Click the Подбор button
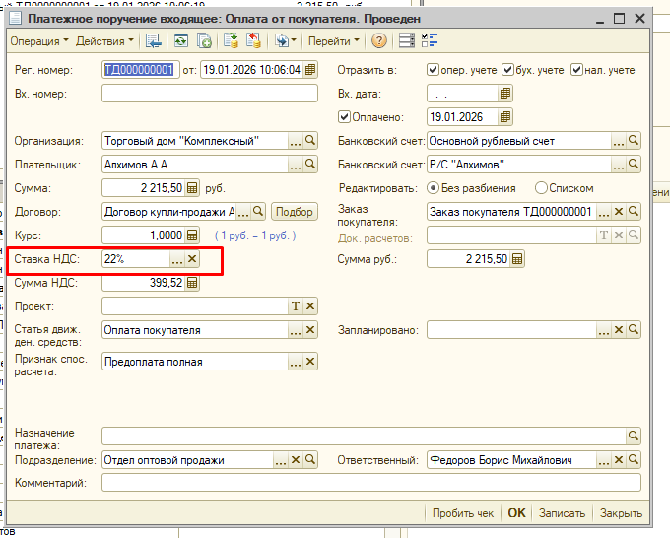The image size is (670, 538). tap(295, 212)
